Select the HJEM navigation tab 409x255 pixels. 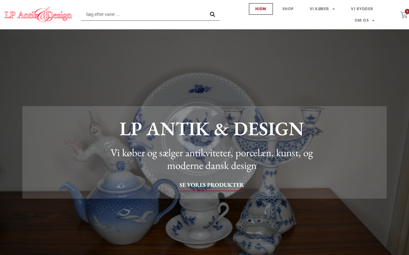click(x=261, y=9)
